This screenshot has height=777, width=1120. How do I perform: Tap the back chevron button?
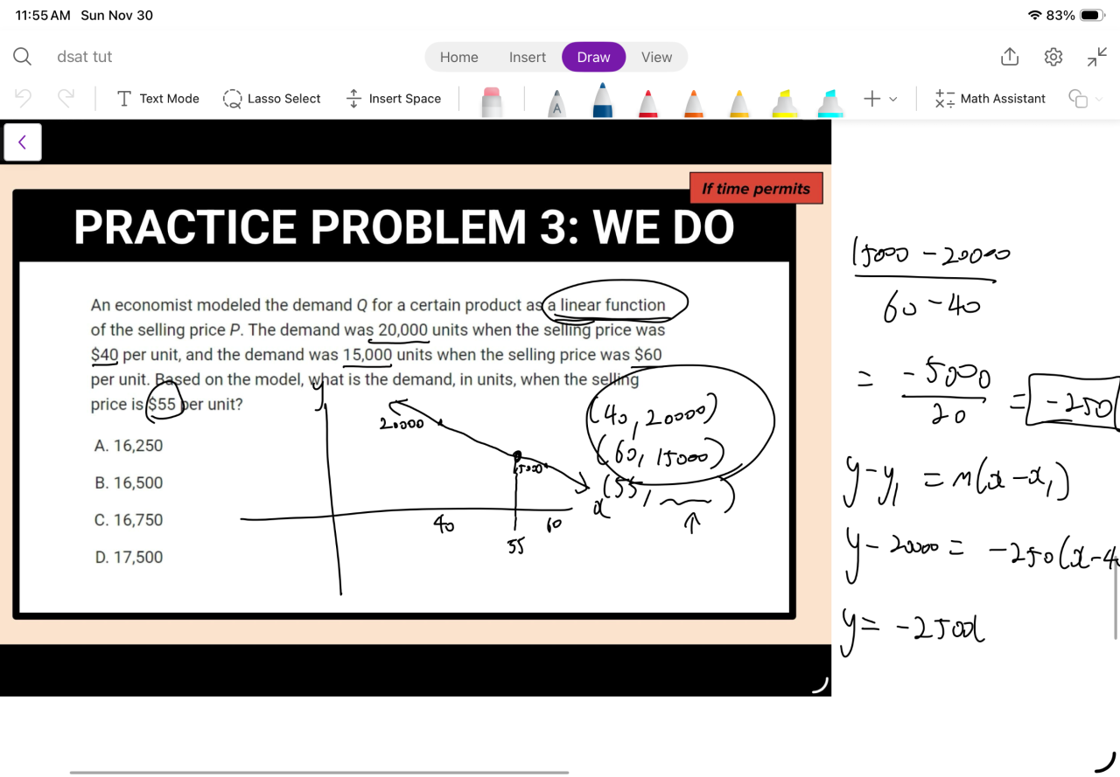click(23, 142)
